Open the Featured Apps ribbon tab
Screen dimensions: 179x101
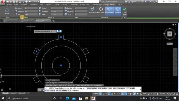pyautogui.click(x=97, y=4)
